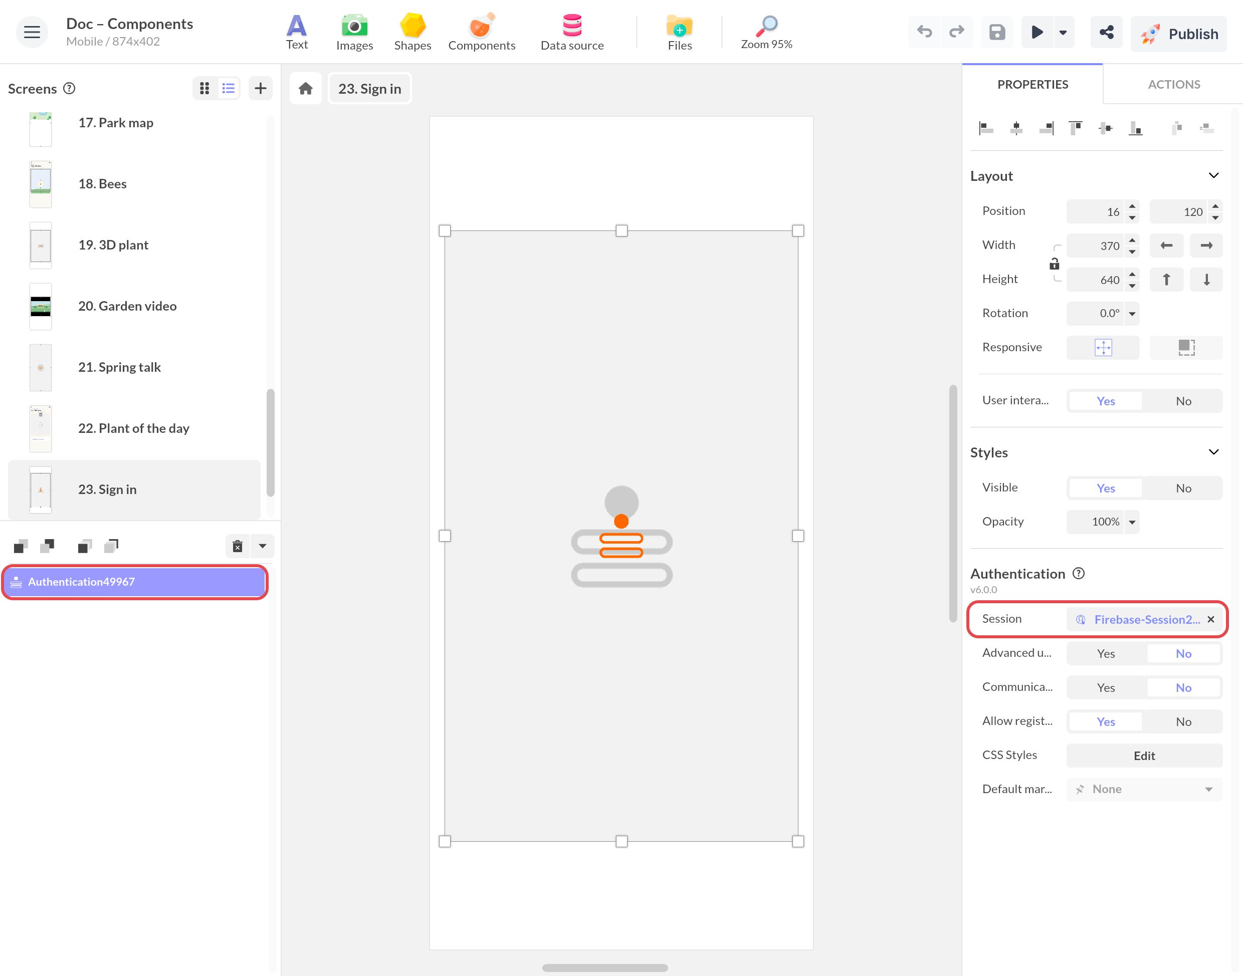1243x976 pixels.
Task: Open the hamburger main menu
Action: (x=32, y=32)
